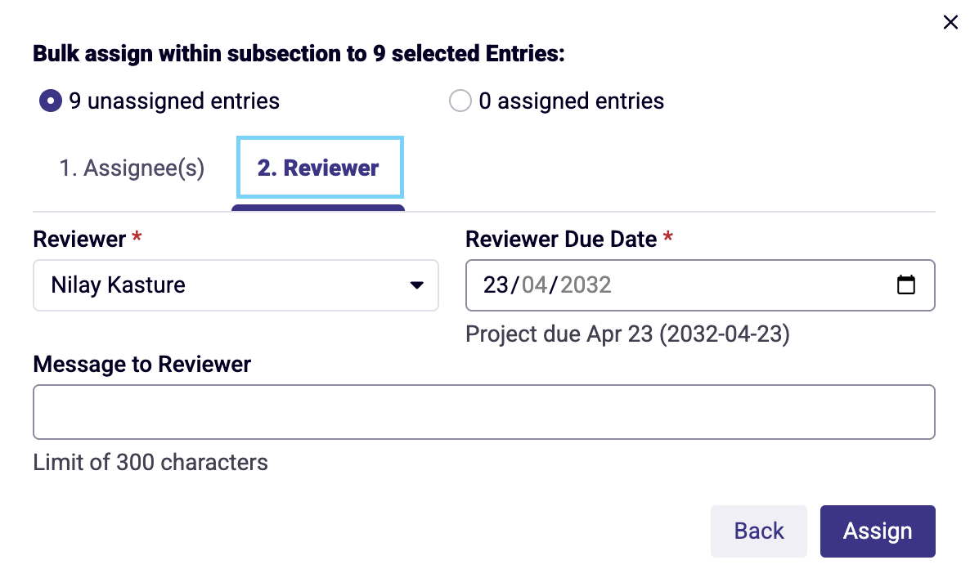Open the Reviewer dropdown showing Nilay Kasture
The image size is (970, 587).
click(236, 285)
